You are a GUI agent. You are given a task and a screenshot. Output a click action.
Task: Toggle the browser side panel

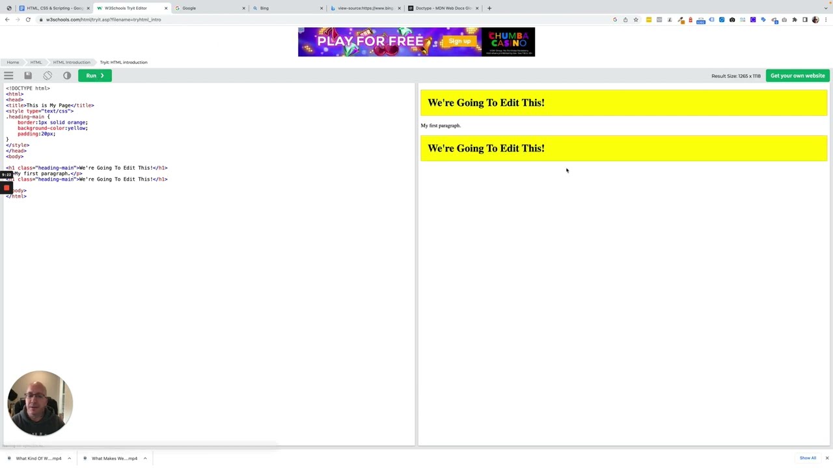(x=805, y=19)
